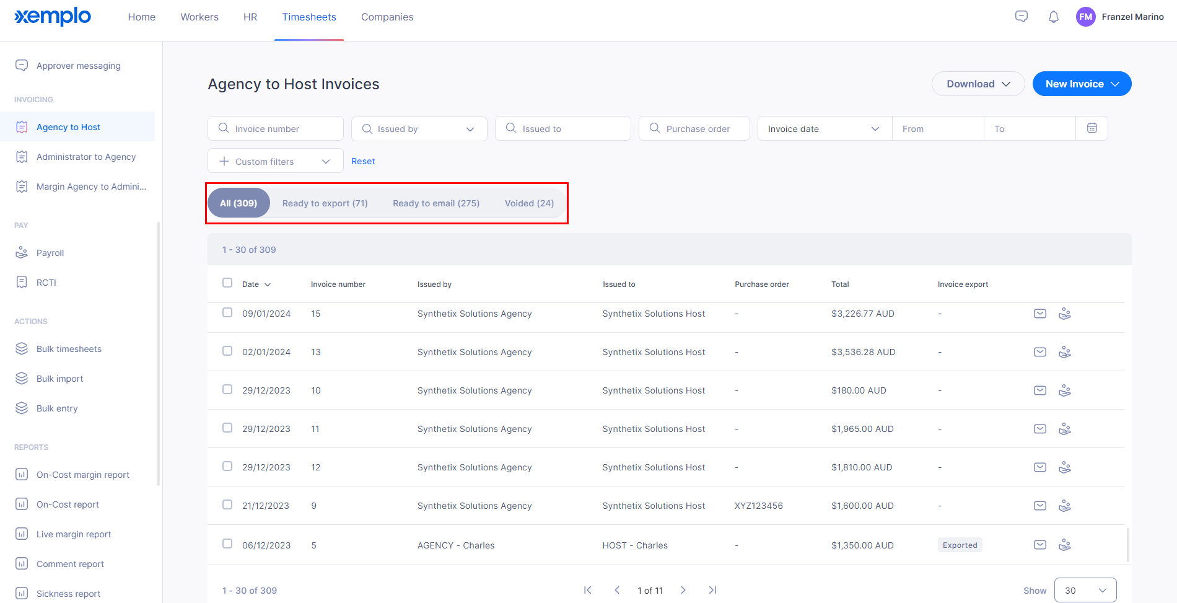
Task: Open the Download dropdown
Action: click(x=978, y=84)
